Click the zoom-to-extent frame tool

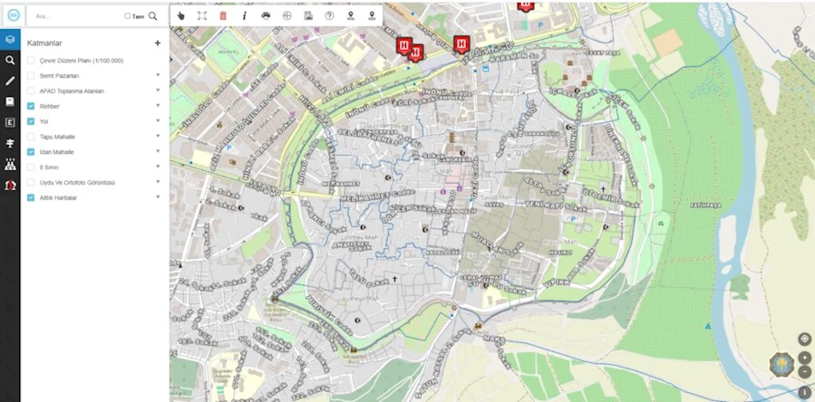click(x=202, y=15)
